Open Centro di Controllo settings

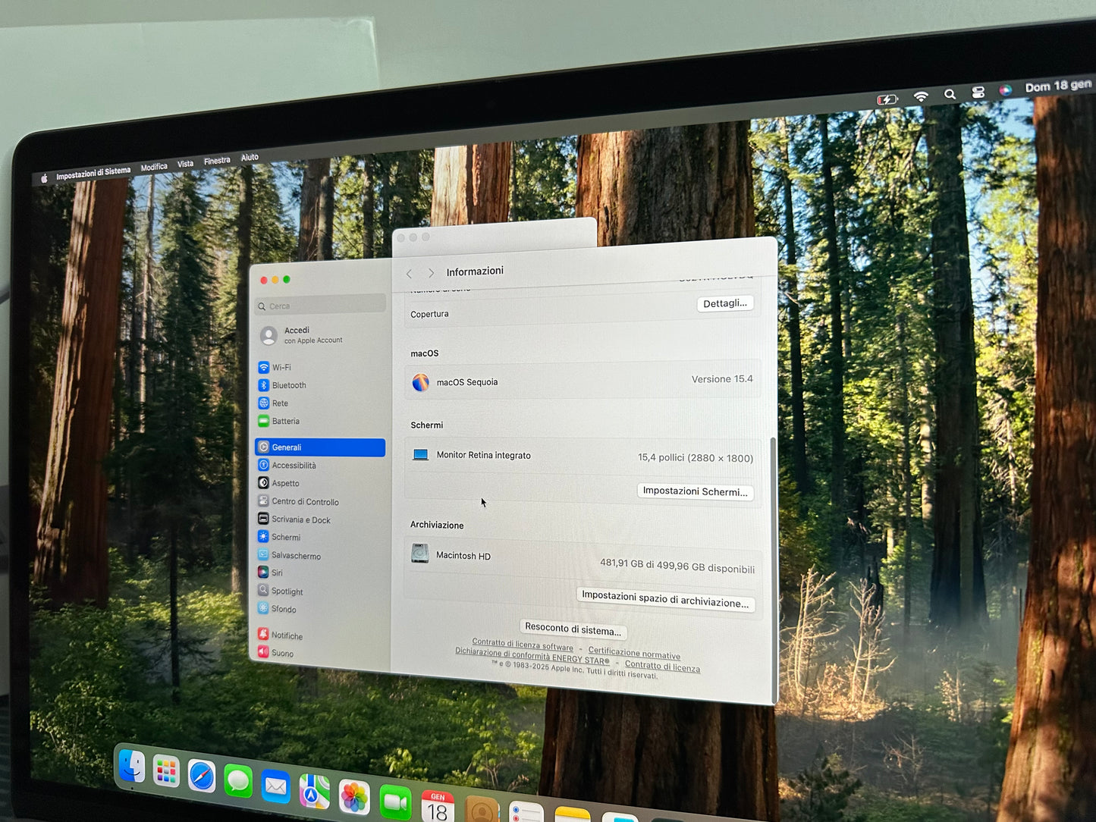pos(304,501)
